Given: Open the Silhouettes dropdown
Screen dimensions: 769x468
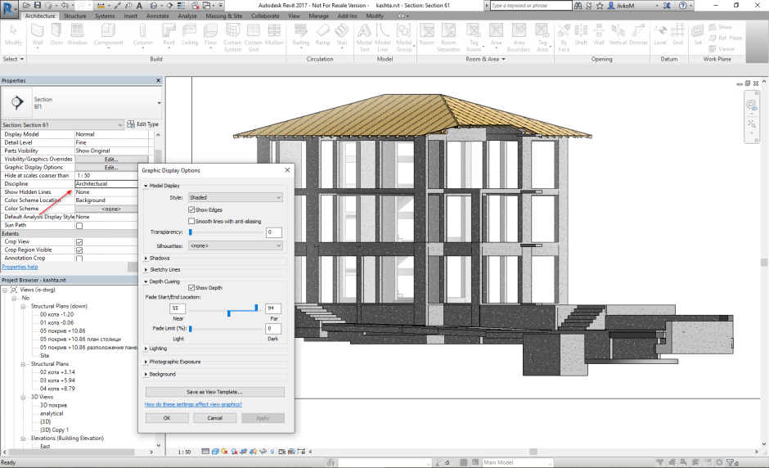Looking at the screenshot, I should point(235,245).
